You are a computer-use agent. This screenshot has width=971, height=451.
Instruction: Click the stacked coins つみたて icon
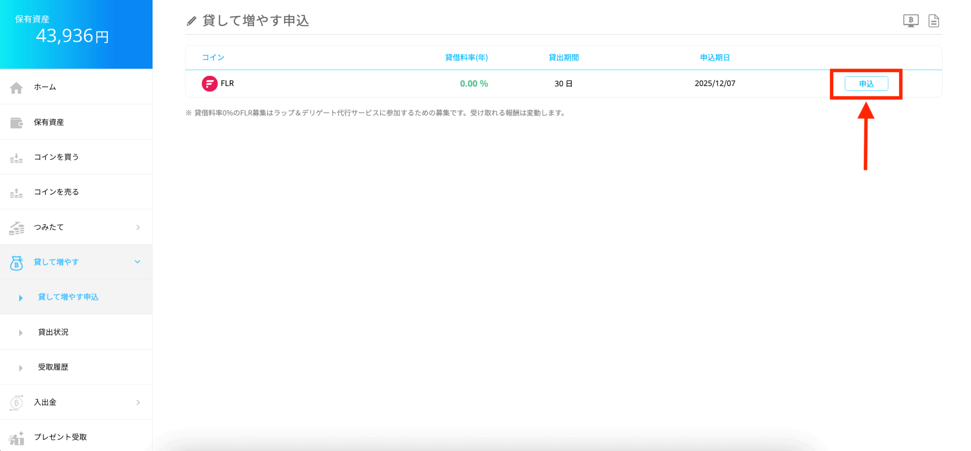16,228
